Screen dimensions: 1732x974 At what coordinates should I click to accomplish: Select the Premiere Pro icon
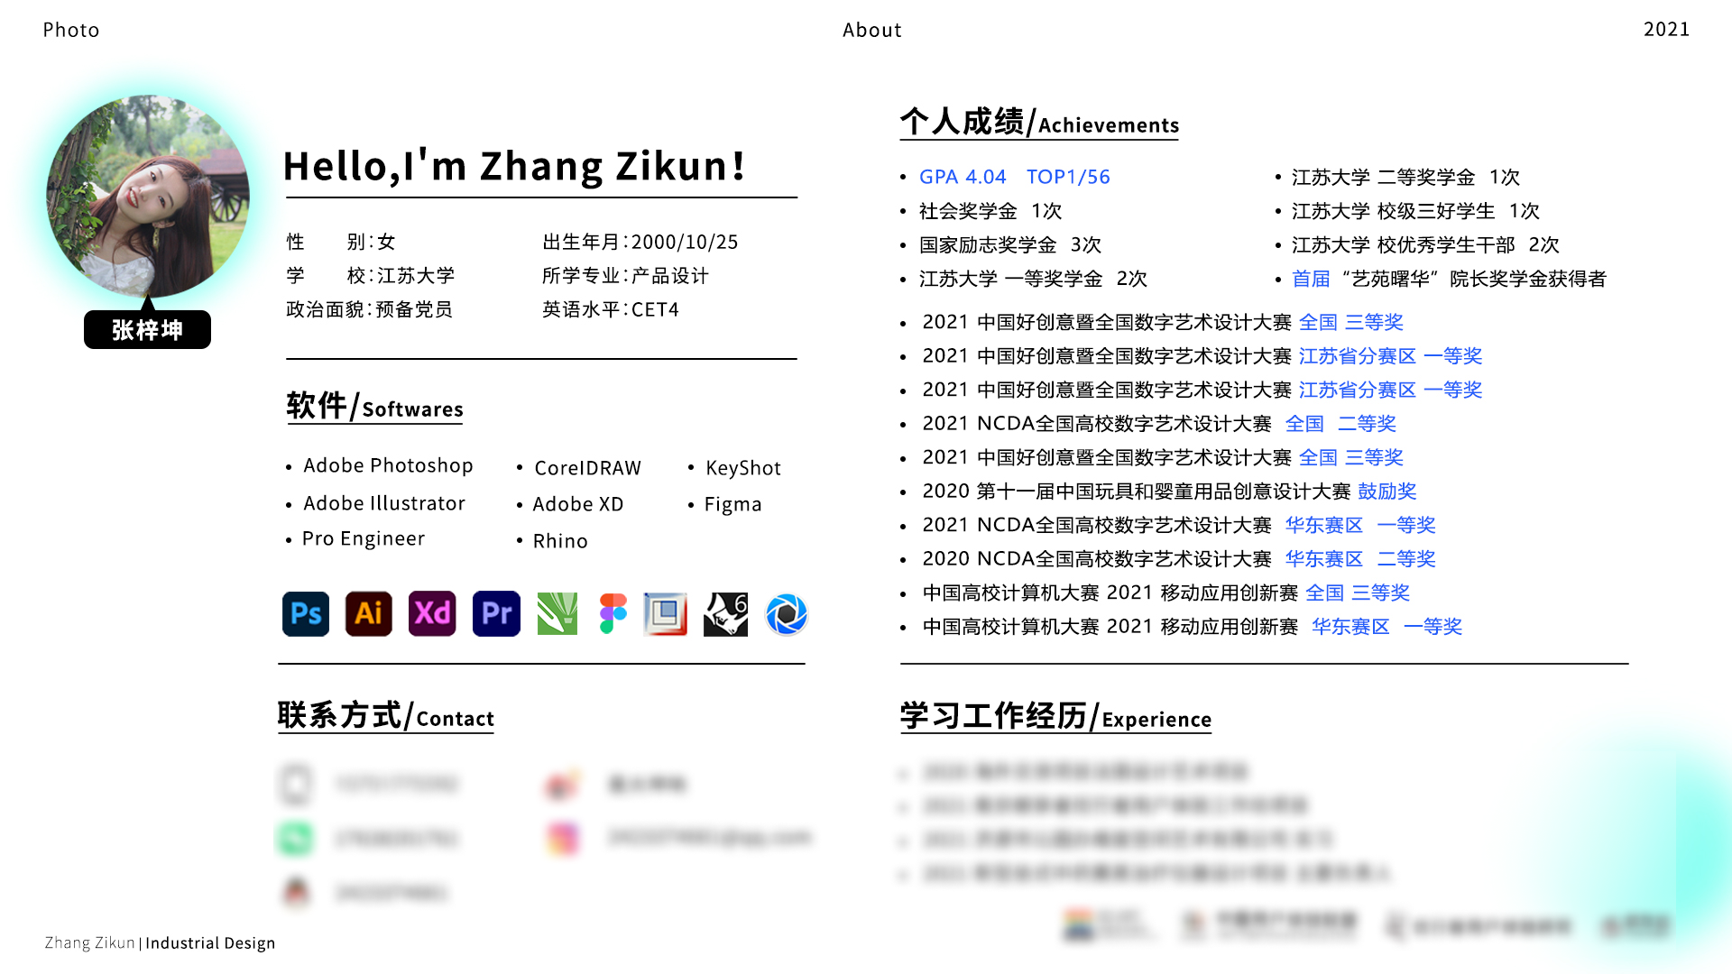[495, 613]
